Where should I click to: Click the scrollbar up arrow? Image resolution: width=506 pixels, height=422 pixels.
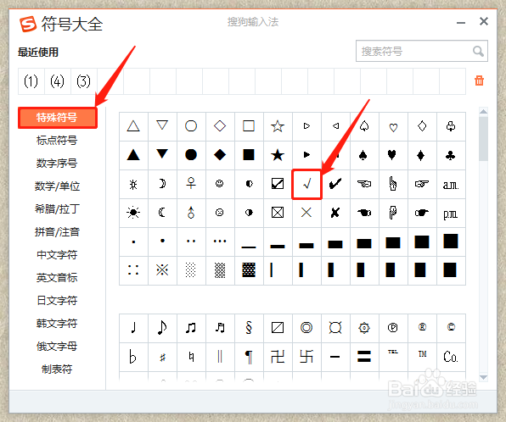coord(483,112)
